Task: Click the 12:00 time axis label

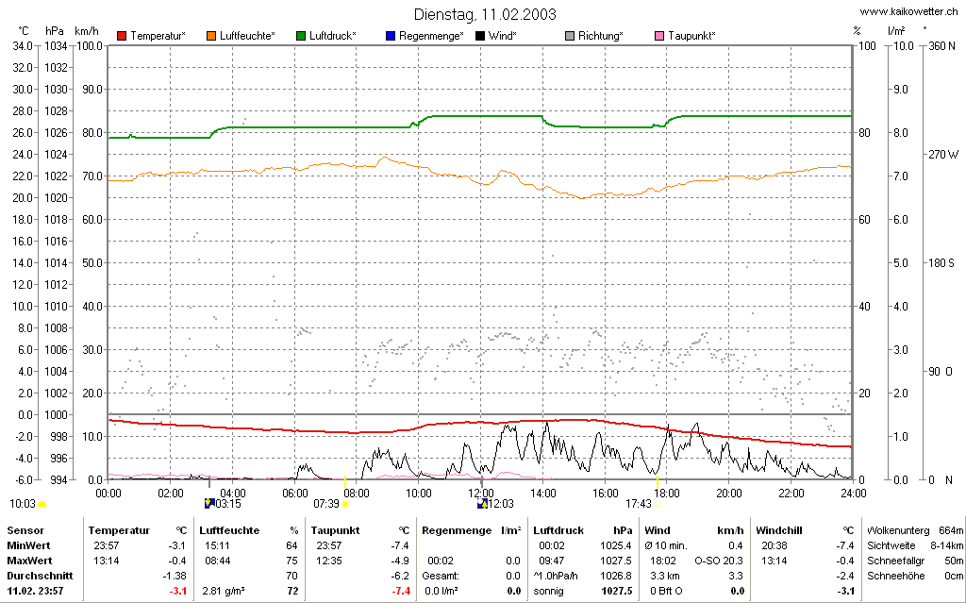Action: click(481, 494)
